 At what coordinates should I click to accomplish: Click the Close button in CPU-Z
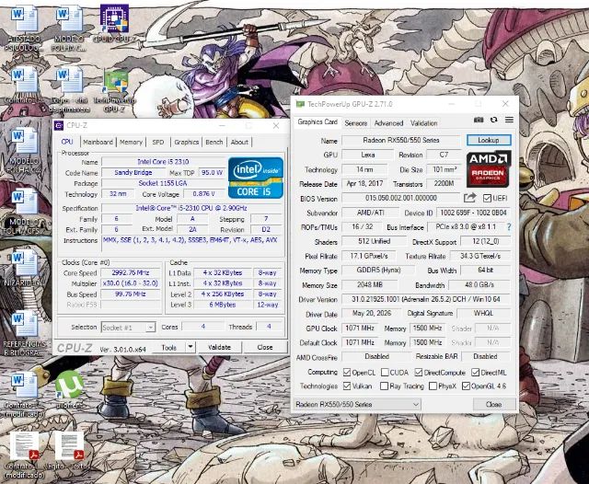point(265,347)
